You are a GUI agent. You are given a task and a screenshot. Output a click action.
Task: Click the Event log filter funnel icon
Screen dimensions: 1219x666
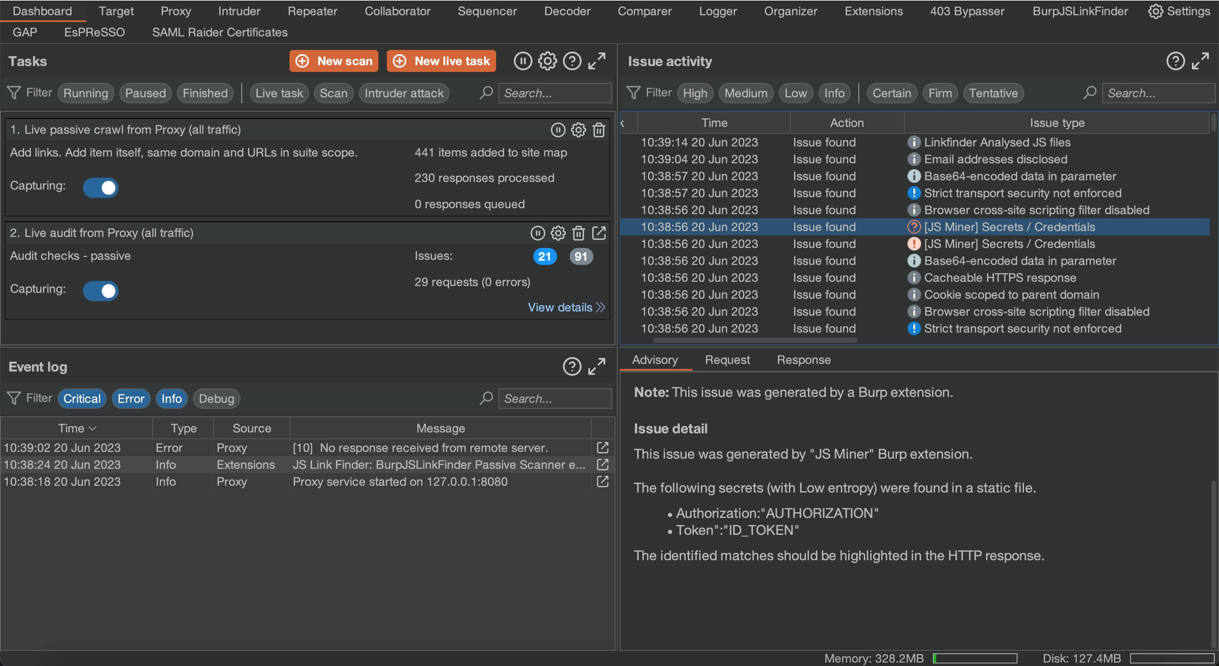(x=14, y=398)
